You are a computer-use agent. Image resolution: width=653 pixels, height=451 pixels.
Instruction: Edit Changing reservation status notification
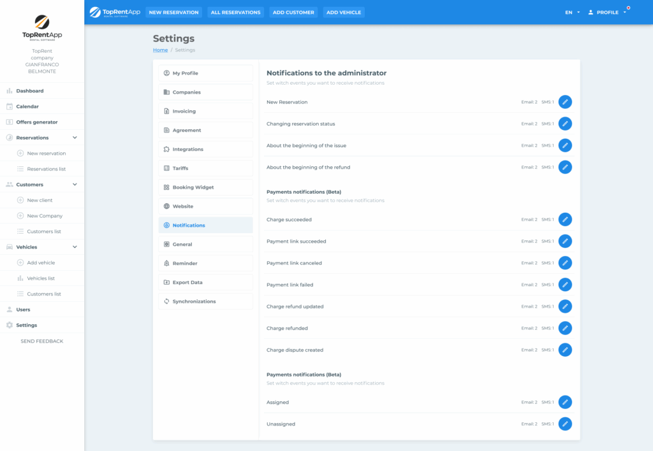click(x=565, y=124)
